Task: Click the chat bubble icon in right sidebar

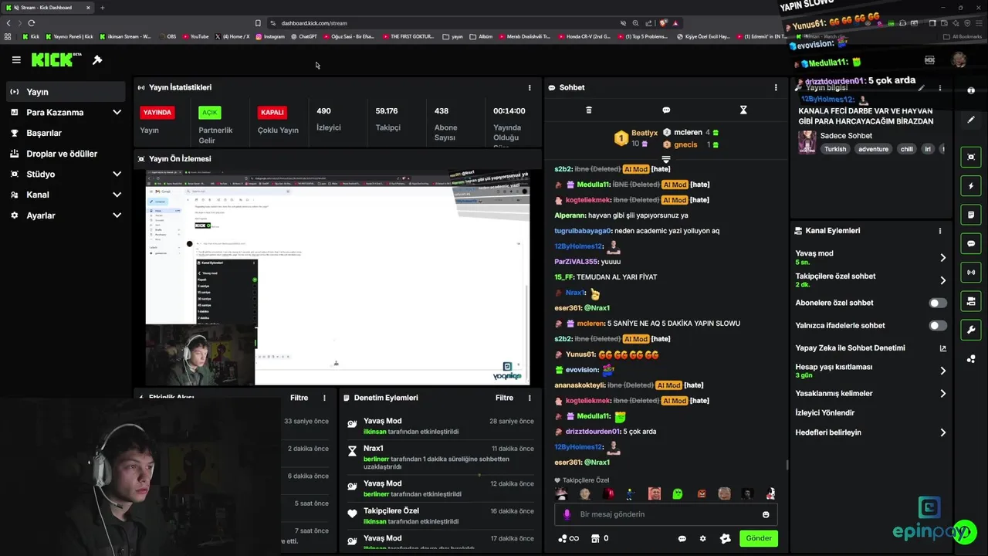Action: point(971,243)
